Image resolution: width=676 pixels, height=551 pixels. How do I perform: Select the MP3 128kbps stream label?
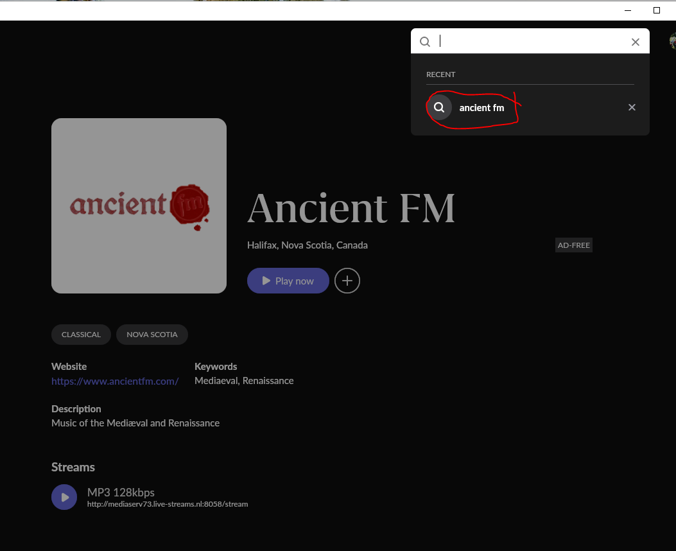click(121, 493)
